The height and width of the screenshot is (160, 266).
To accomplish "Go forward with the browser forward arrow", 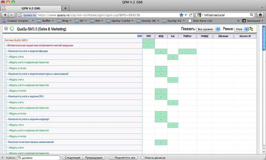I will (11, 15).
